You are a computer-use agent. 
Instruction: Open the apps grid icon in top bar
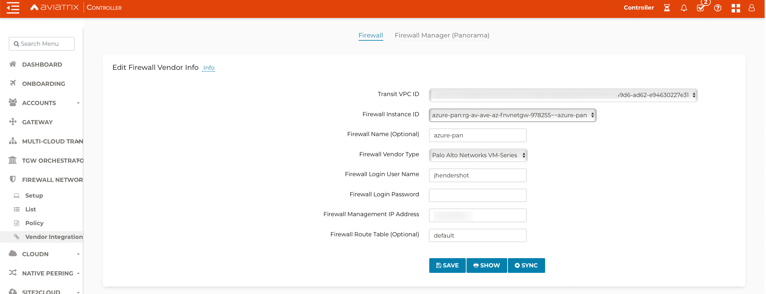click(736, 8)
